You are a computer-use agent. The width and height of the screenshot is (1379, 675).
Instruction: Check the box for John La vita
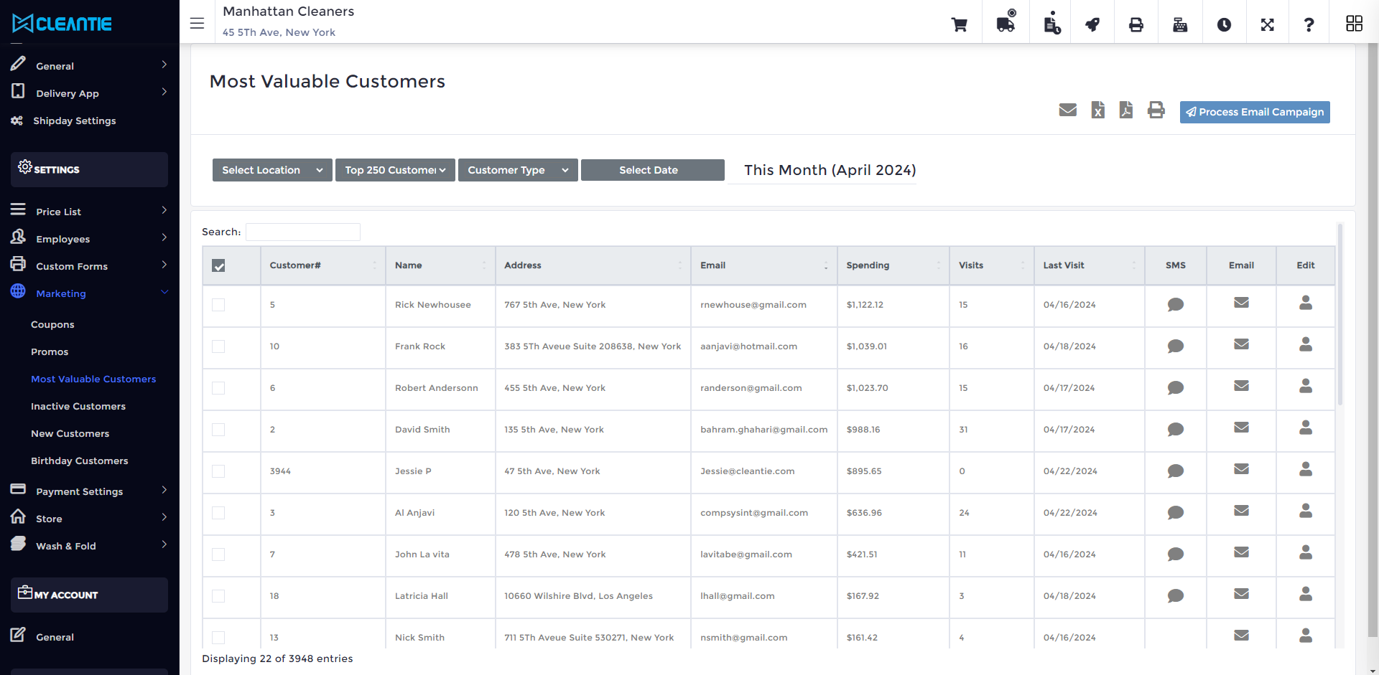pyautogui.click(x=218, y=554)
